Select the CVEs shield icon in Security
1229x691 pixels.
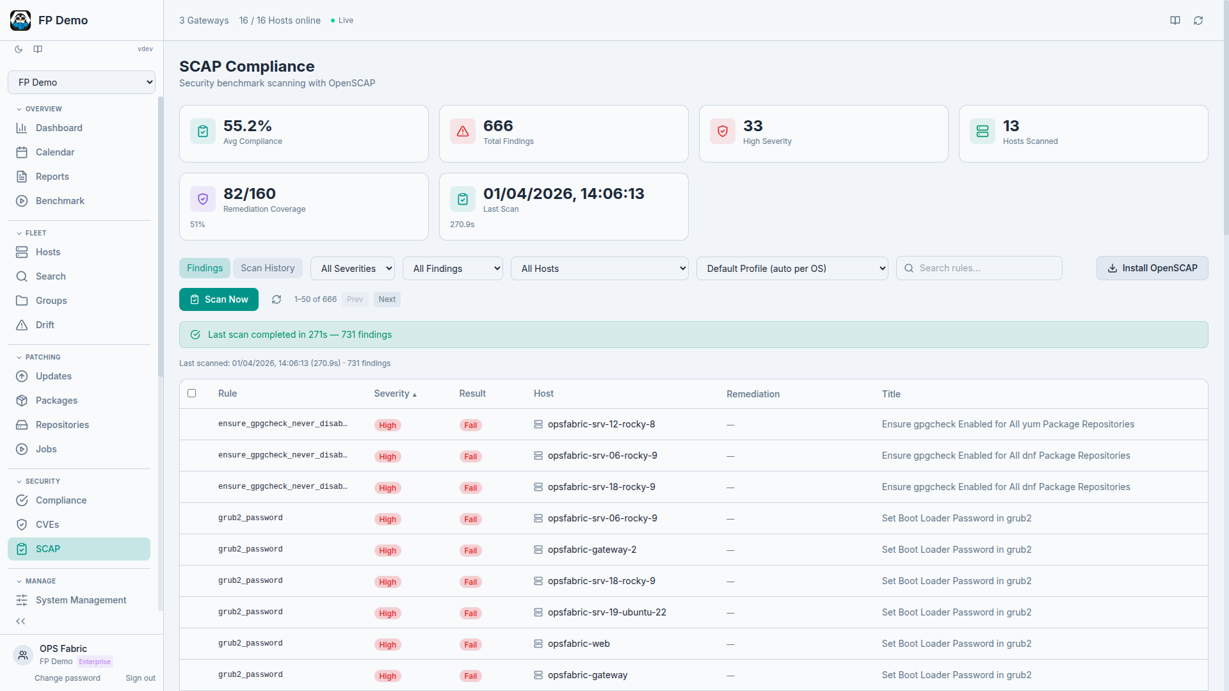pyautogui.click(x=22, y=525)
